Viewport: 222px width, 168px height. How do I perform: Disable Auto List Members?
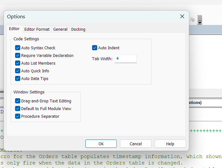[18, 63]
